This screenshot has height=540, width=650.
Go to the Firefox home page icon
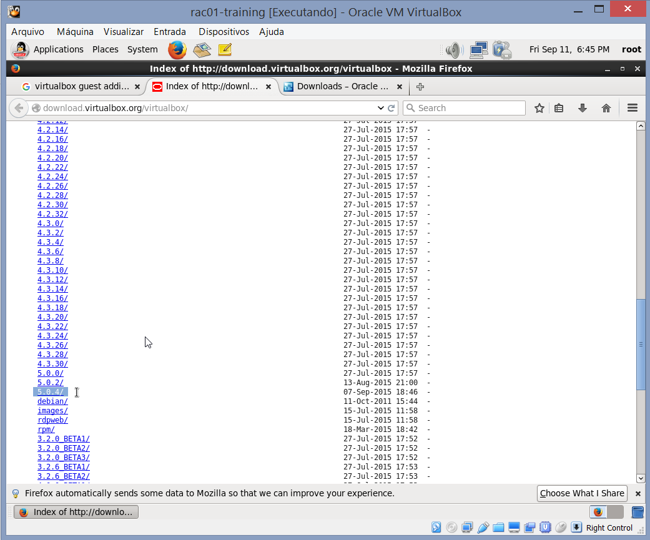(606, 108)
